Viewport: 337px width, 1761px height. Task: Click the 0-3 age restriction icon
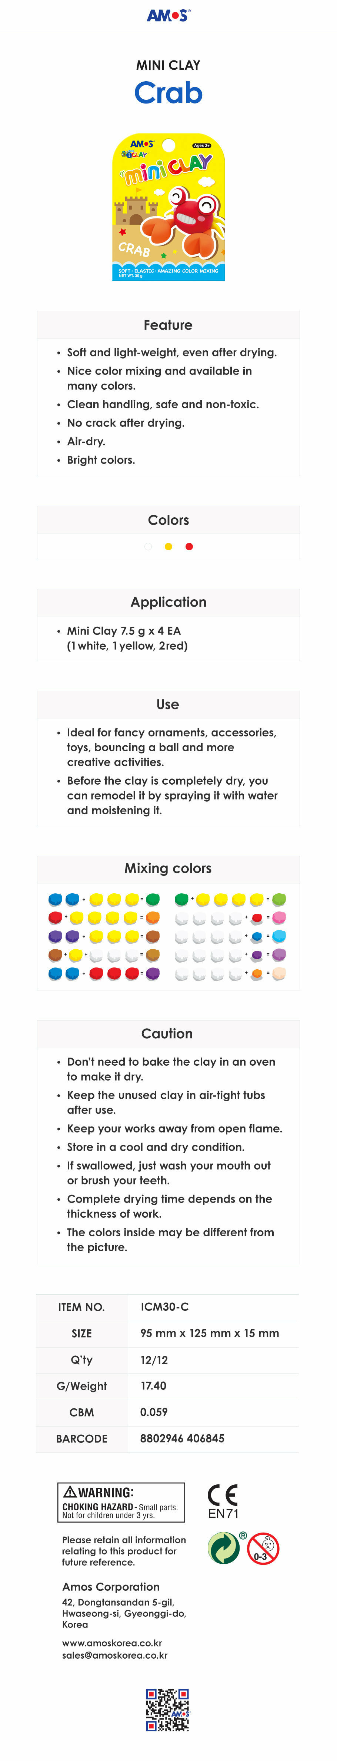click(263, 1549)
